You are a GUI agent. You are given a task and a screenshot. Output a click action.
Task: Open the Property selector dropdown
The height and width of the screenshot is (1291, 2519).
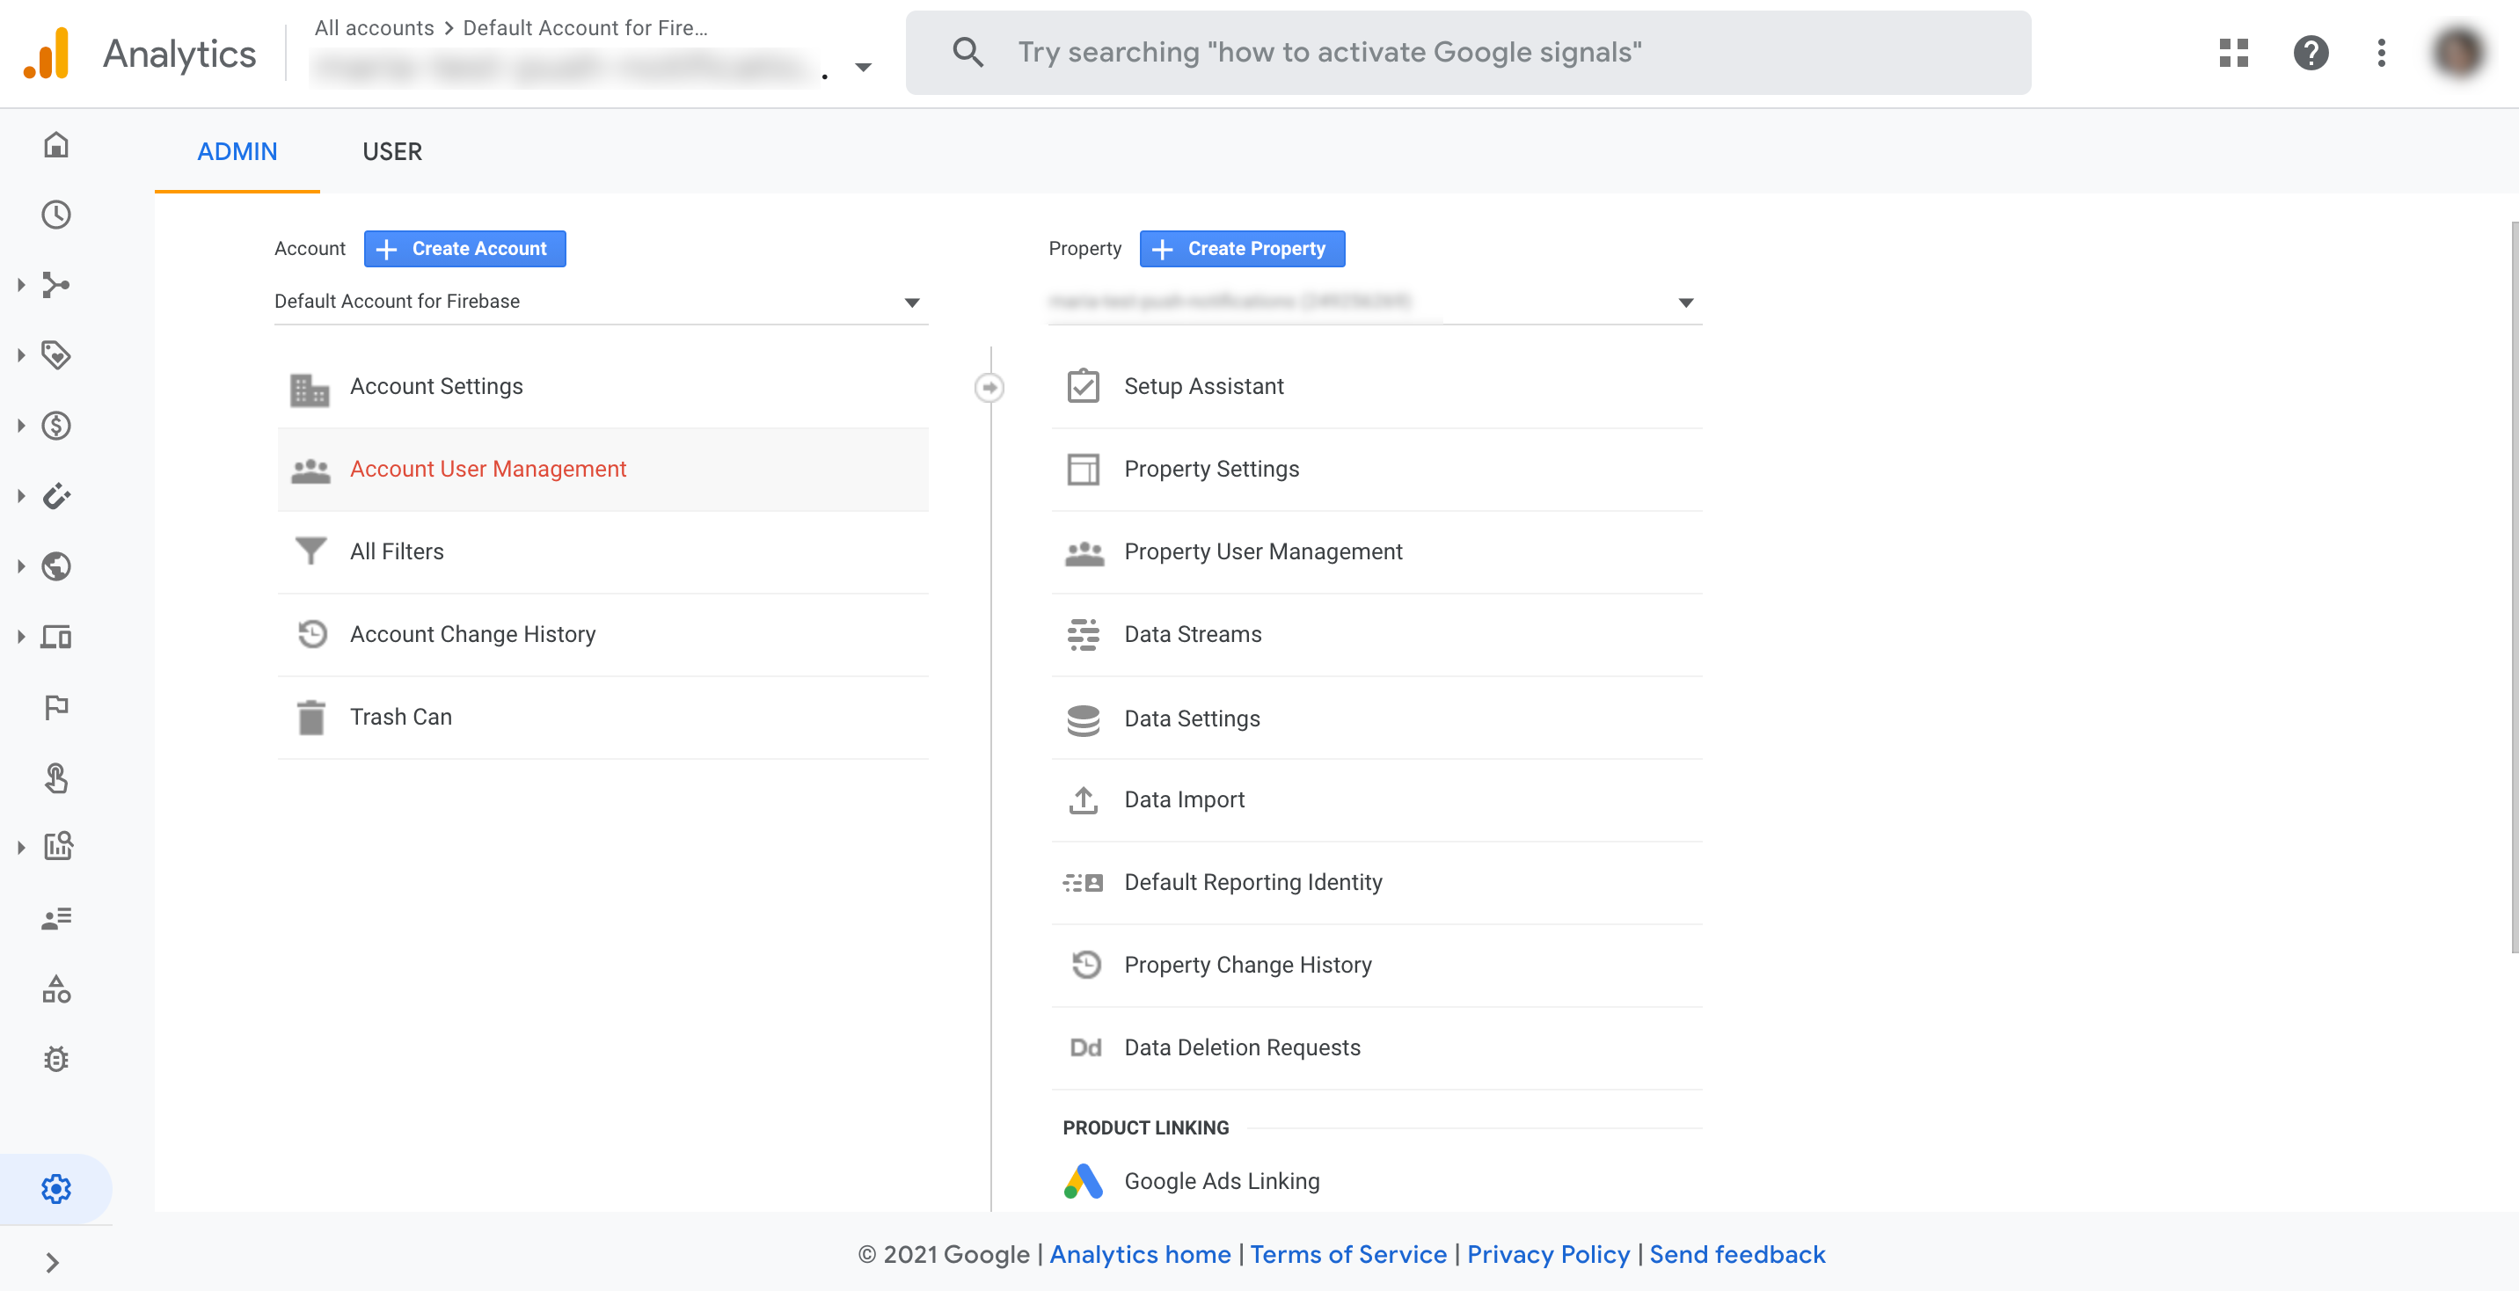pyautogui.click(x=1374, y=303)
